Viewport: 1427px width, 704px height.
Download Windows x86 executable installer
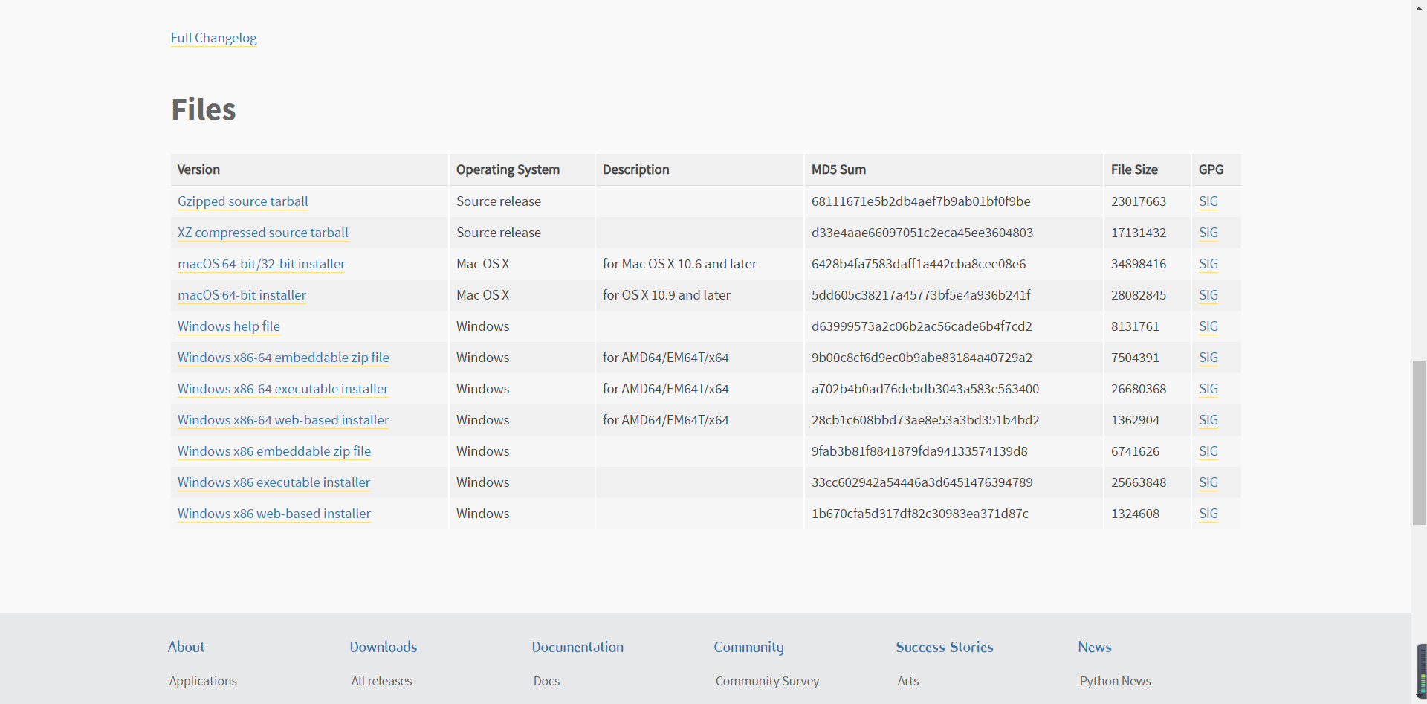(274, 482)
